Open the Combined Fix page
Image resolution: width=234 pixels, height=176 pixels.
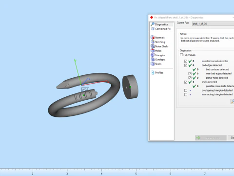[x=161, y=29]
